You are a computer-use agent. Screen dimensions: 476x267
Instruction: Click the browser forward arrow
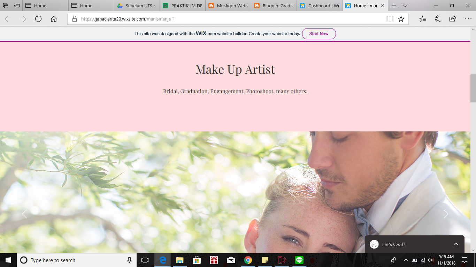(x=23, y=19)
